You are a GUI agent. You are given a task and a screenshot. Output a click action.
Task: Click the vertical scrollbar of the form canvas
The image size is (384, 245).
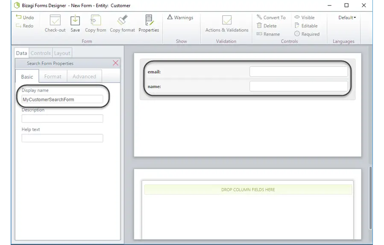pos(370,198)
